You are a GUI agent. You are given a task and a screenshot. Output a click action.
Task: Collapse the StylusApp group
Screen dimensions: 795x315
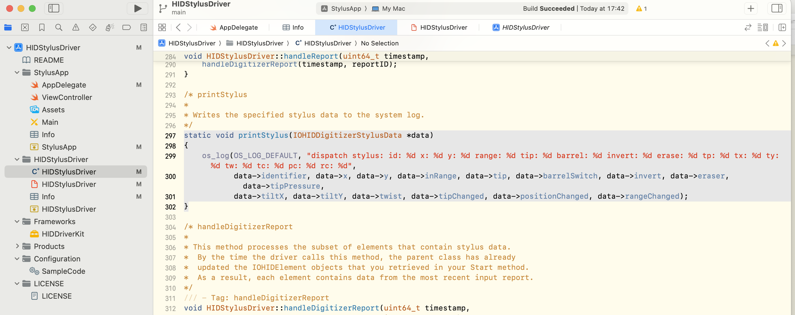click(17, 73)
